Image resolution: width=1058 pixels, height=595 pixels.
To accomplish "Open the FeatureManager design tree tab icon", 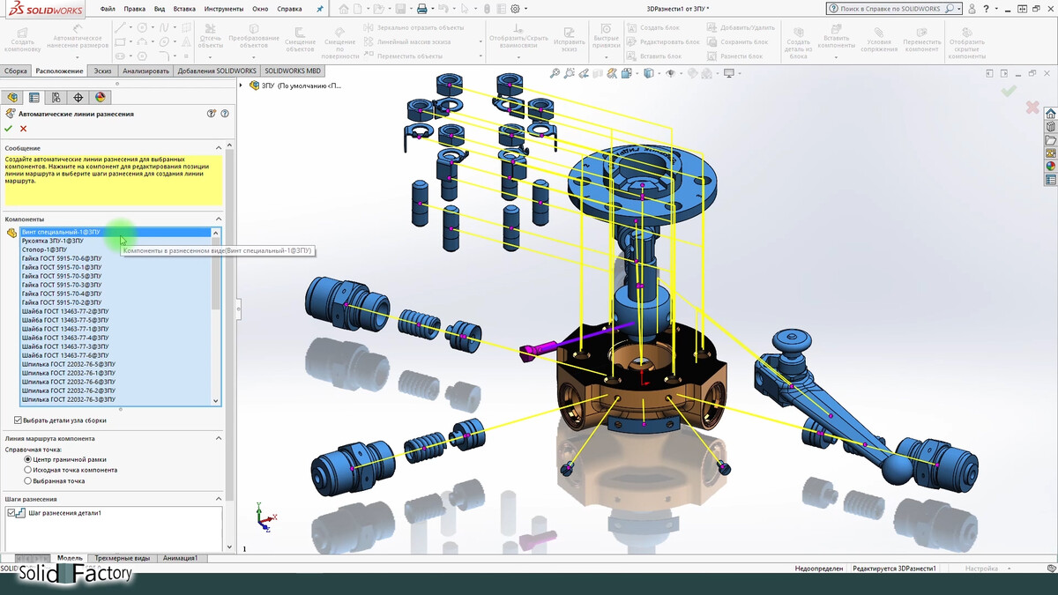I will tap(12, 98).
